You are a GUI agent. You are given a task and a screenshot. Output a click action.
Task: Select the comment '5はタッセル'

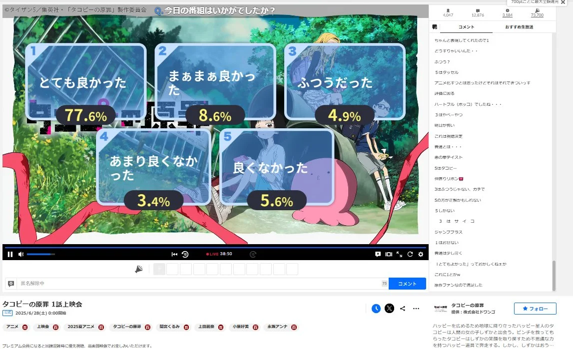click(x=447, y=72)
